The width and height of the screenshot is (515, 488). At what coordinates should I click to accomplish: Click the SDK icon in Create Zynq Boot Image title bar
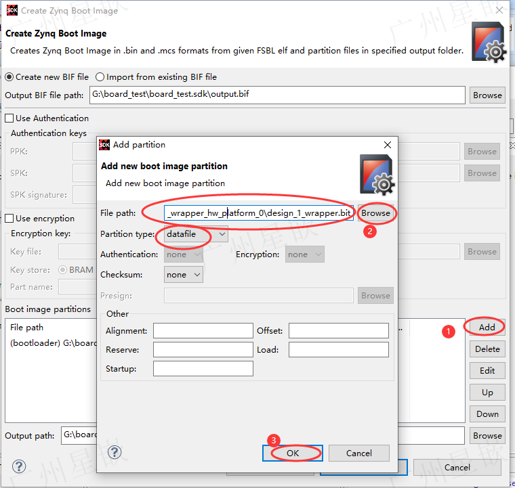pyautogui.click(x=12, y=10)
